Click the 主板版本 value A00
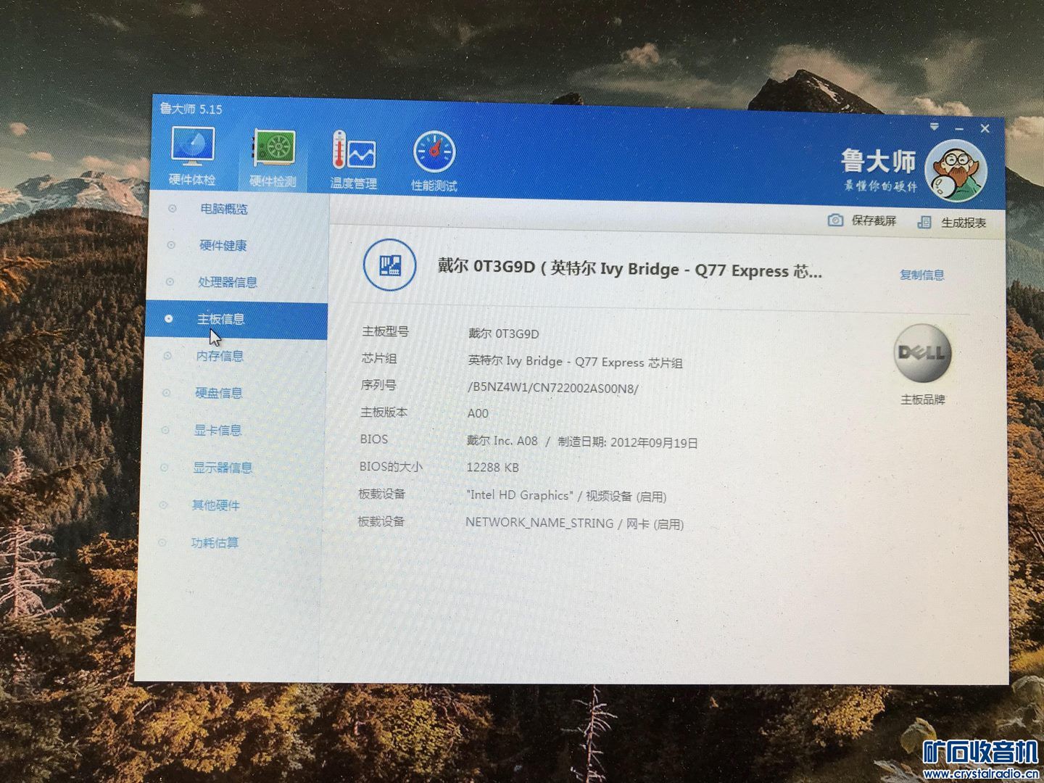Image resolution: width=1044 pixels, height=783 pixels. [x=478, y=413]
